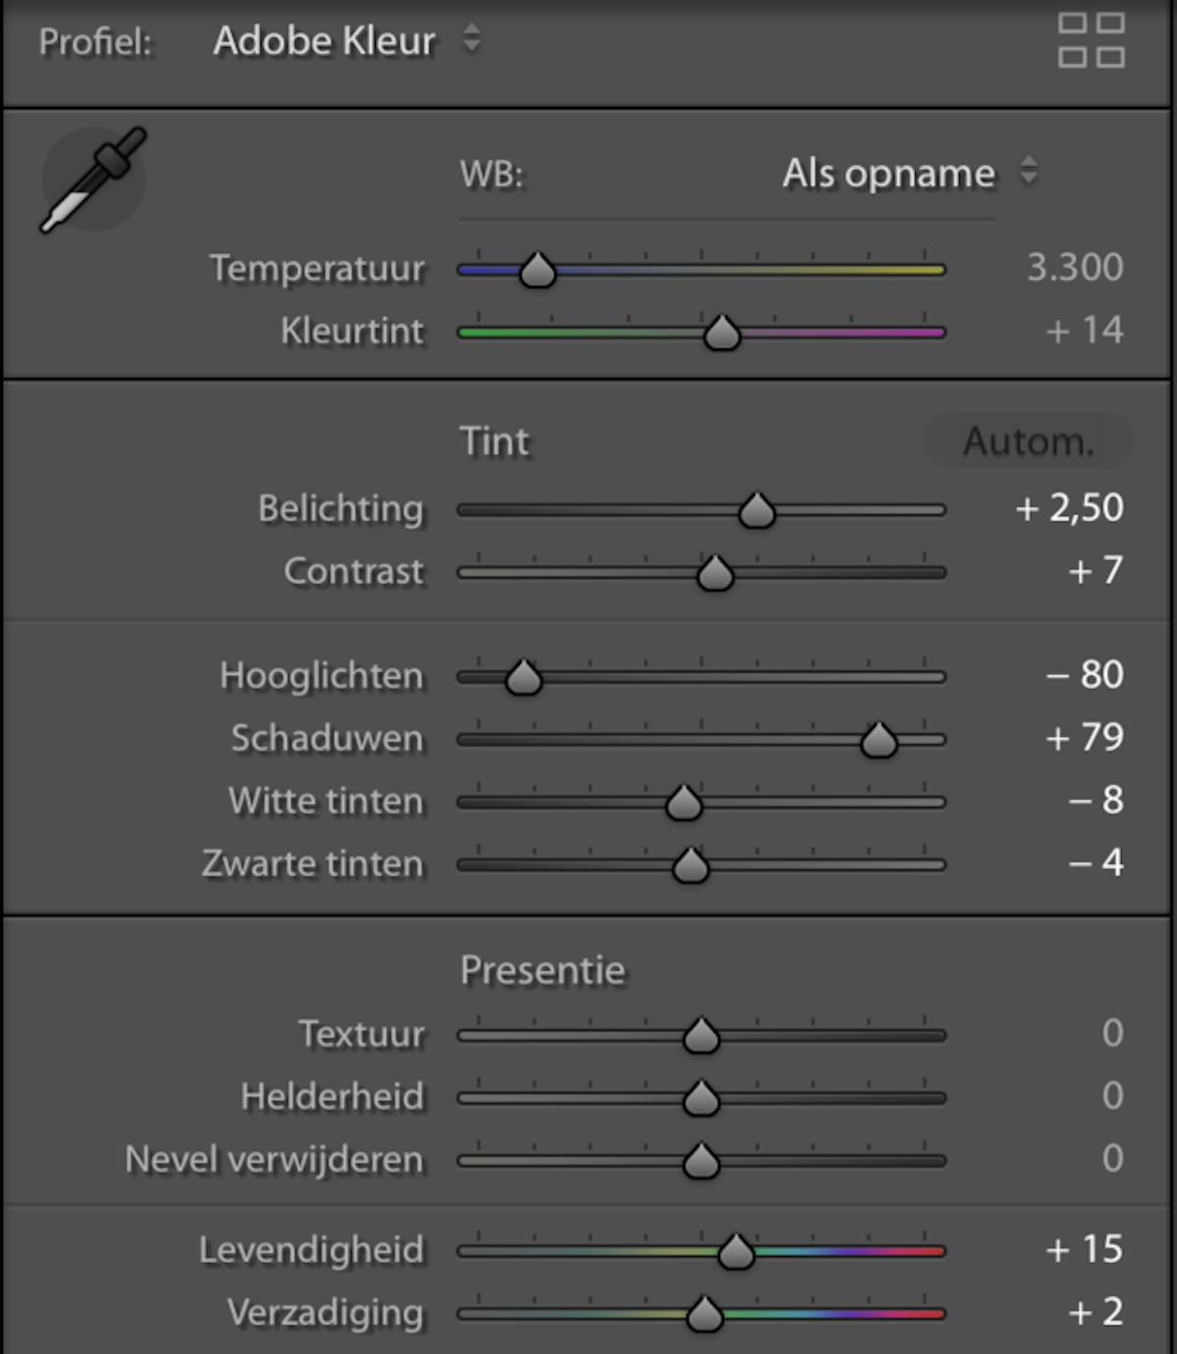Screen dimensions: 1177x1354
Task: Select the white balance eyedropper tool
Action: [93, 180]
